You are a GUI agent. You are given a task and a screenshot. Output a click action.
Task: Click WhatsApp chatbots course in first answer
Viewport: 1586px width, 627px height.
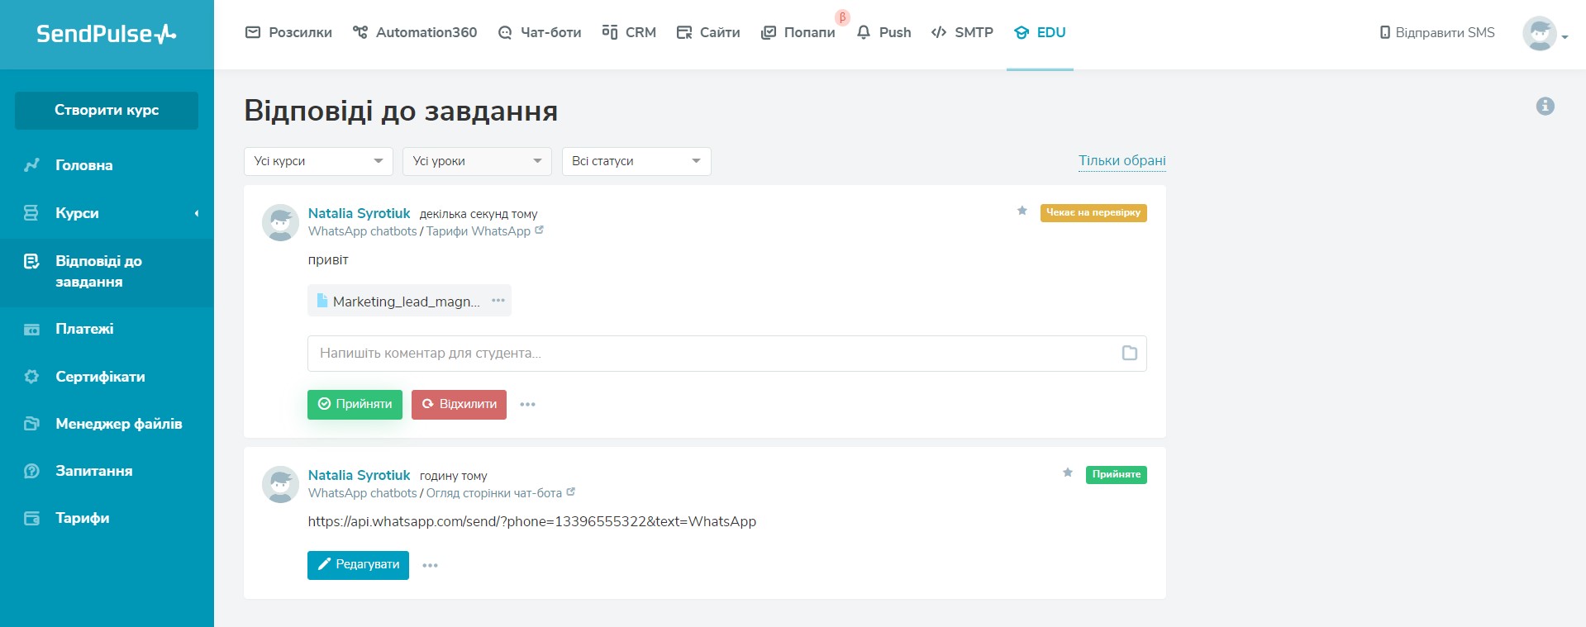coord(362,231)
